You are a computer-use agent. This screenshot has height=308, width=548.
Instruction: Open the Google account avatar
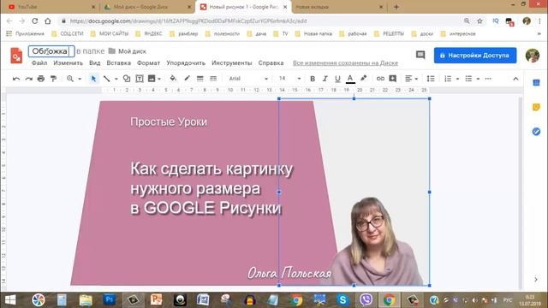point(533,56)
